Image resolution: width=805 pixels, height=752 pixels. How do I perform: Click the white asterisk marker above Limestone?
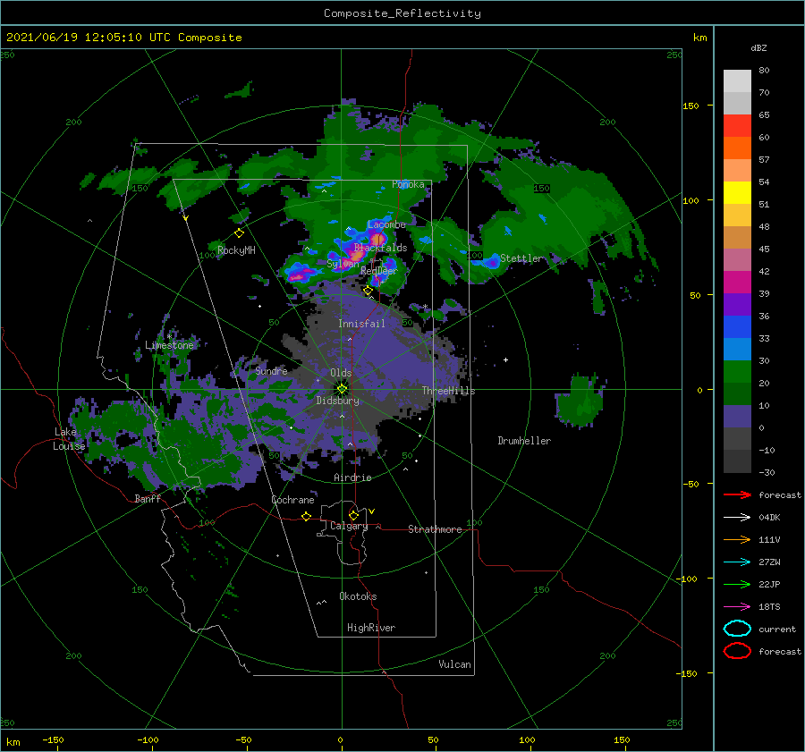[169, 337]
